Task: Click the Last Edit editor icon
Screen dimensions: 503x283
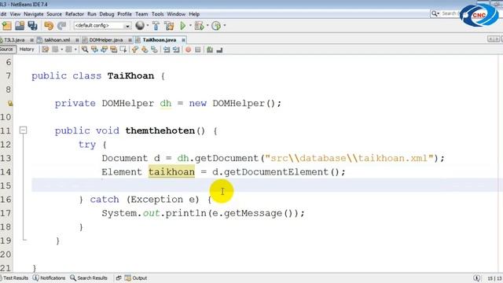Action: 46,50
